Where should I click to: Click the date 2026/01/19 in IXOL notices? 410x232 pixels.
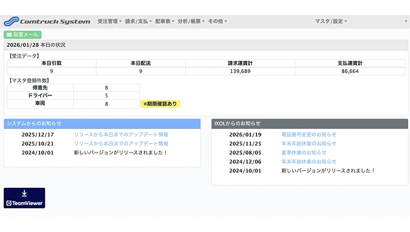coord(245,135)
